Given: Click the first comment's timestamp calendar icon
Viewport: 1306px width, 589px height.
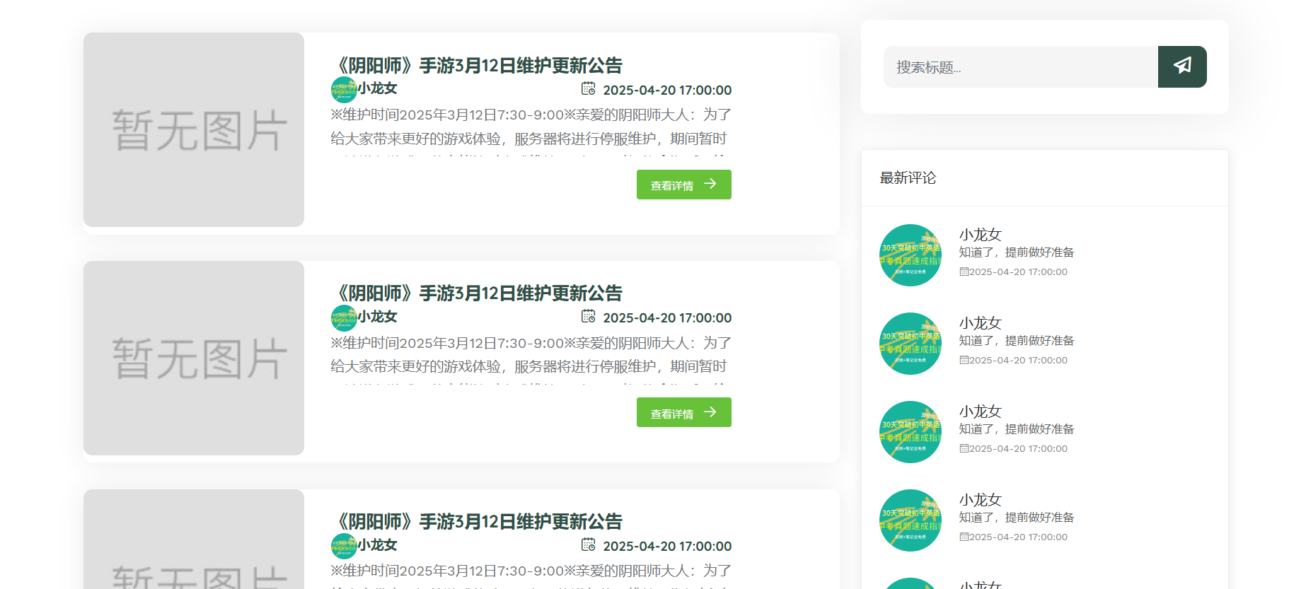Looking at the screenshot, I should coord(964,272).
